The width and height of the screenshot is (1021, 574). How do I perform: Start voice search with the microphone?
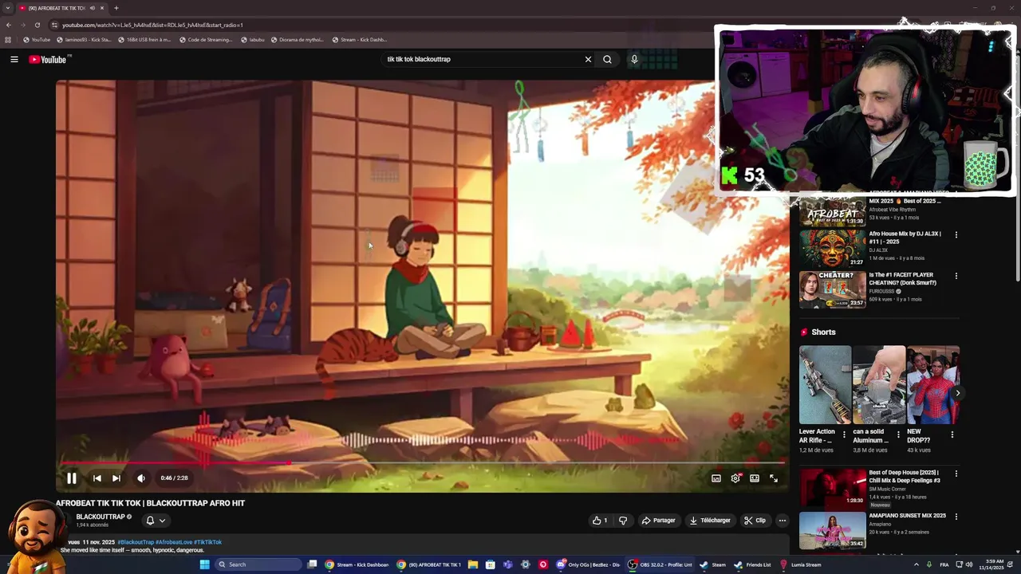point(634,59)
